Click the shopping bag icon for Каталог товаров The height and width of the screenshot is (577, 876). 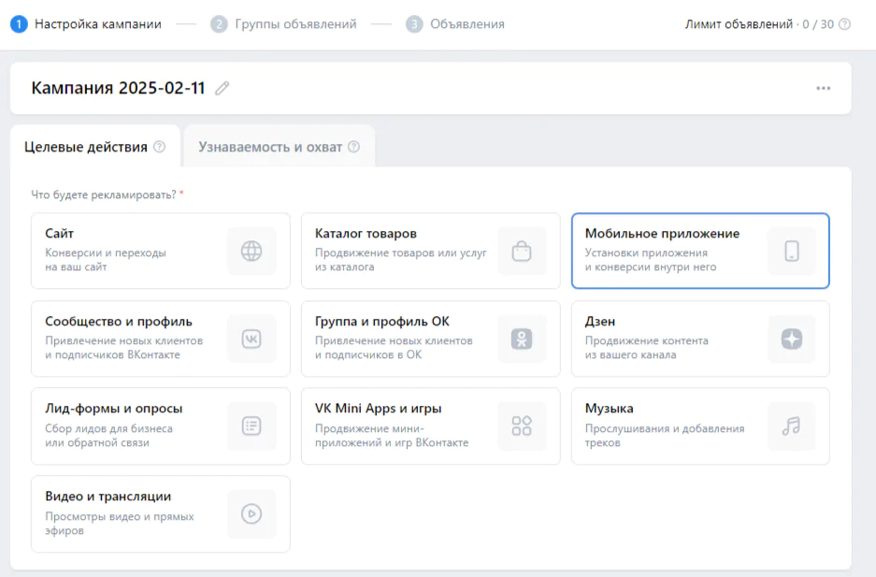click(522, 251)
